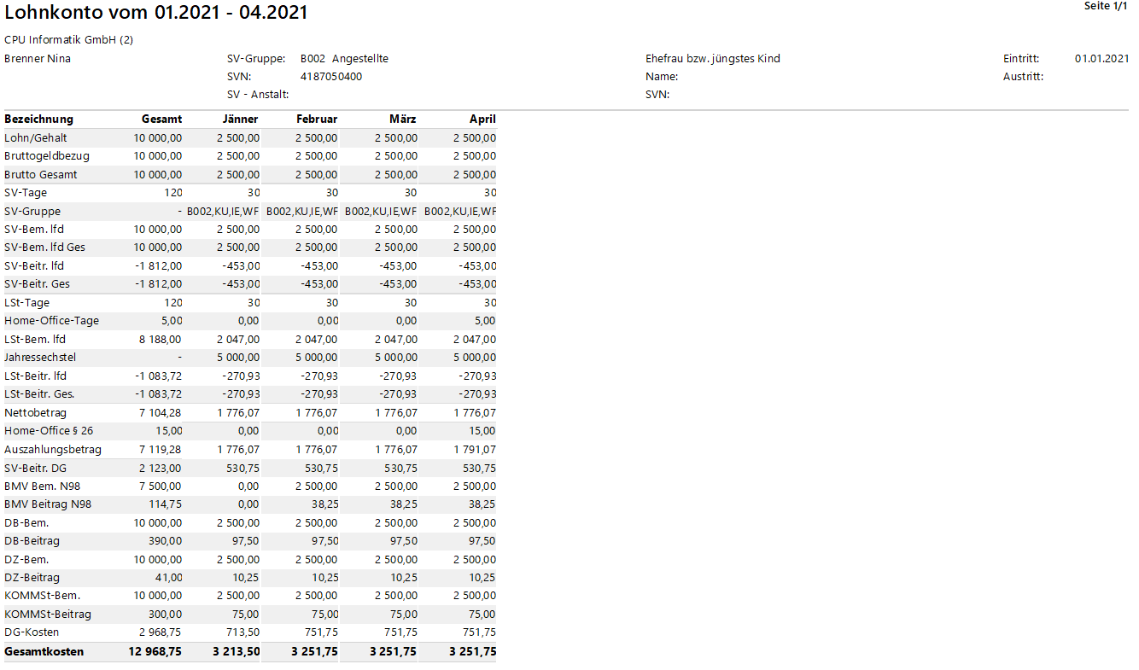The height and width of the screenshot is (670, 1139).
Task: Click the April column header
Action: 482,119
